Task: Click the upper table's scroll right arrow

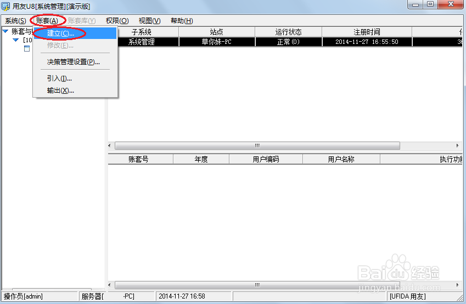Action: click(x=458, y=145)
